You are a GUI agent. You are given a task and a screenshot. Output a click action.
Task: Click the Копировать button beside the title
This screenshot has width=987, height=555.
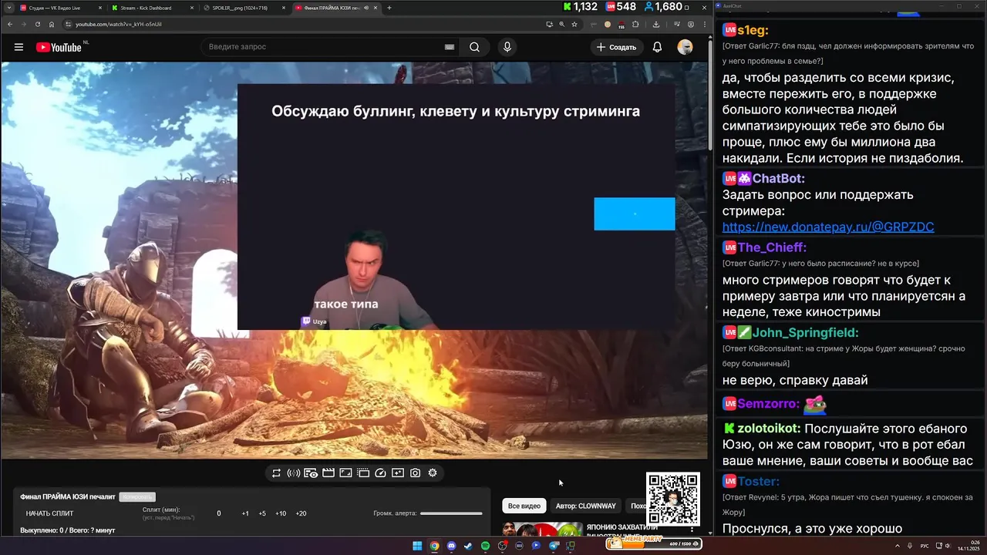(137, 497)
